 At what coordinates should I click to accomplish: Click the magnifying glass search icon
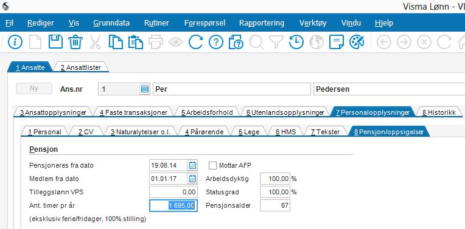click(x=256, y=42)
